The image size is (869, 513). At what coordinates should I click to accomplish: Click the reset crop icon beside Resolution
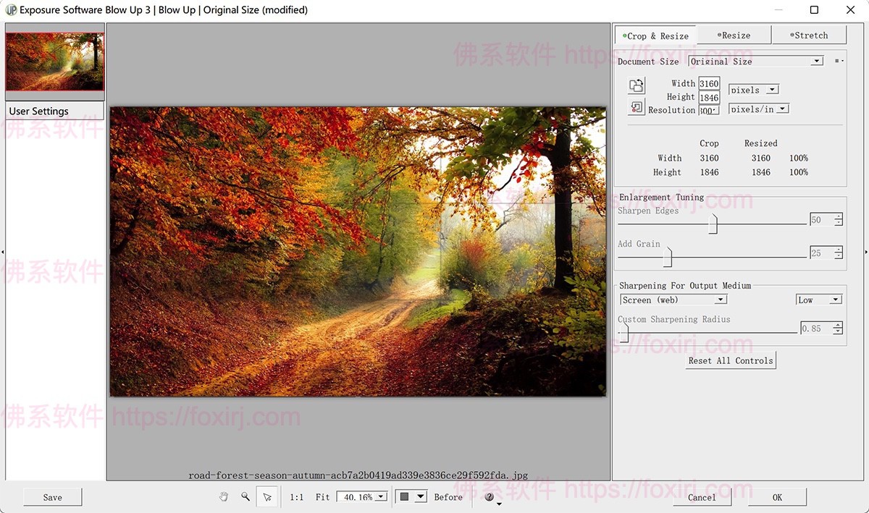pyautogui.click(x=636, y=108)
